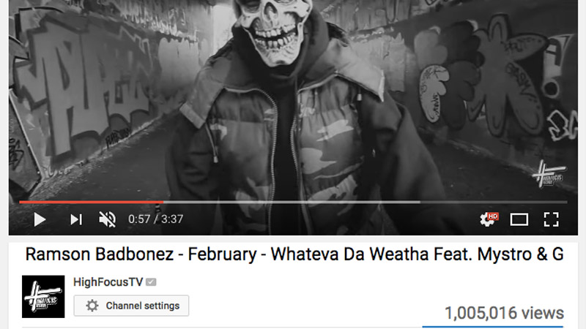This screenshot has width=586, height=329.
Task: Click the 0:57 / 3:37 time display
Action: click(x=155, y=219)
